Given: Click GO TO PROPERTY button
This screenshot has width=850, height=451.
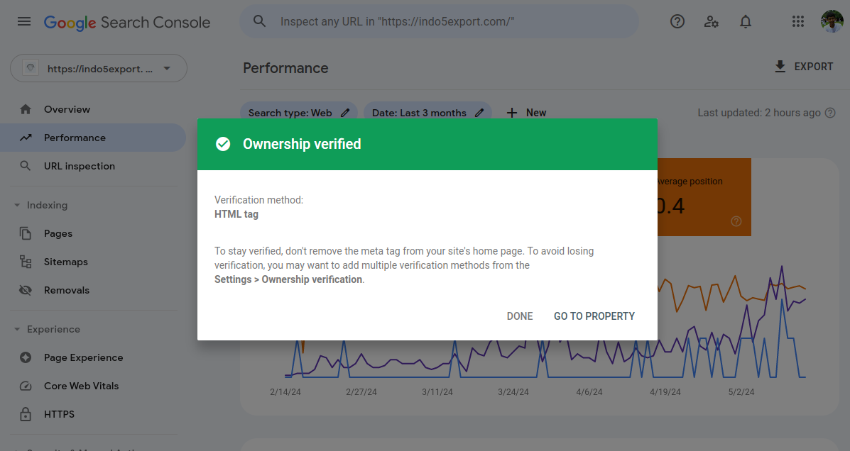Looking at the screenshot, I should [594, 316].
